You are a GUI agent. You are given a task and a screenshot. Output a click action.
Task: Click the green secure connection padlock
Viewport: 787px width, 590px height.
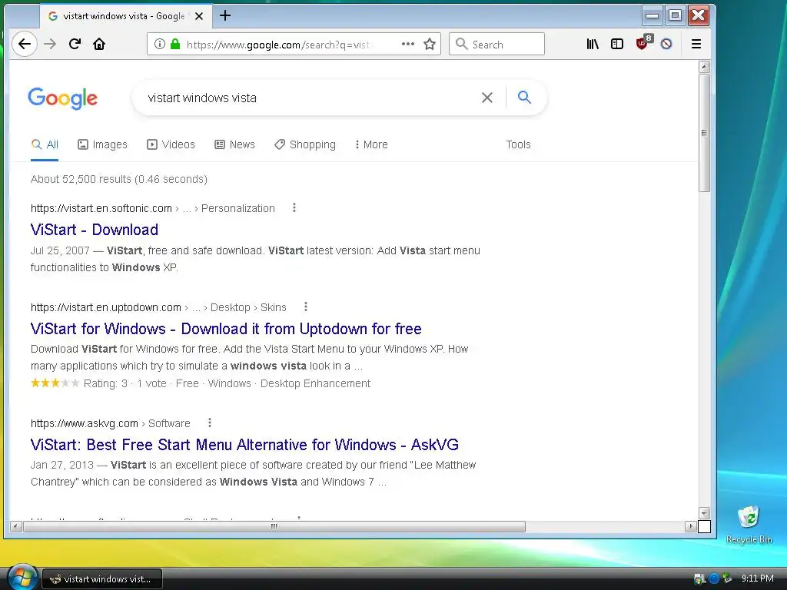click(x=175, y=44)
